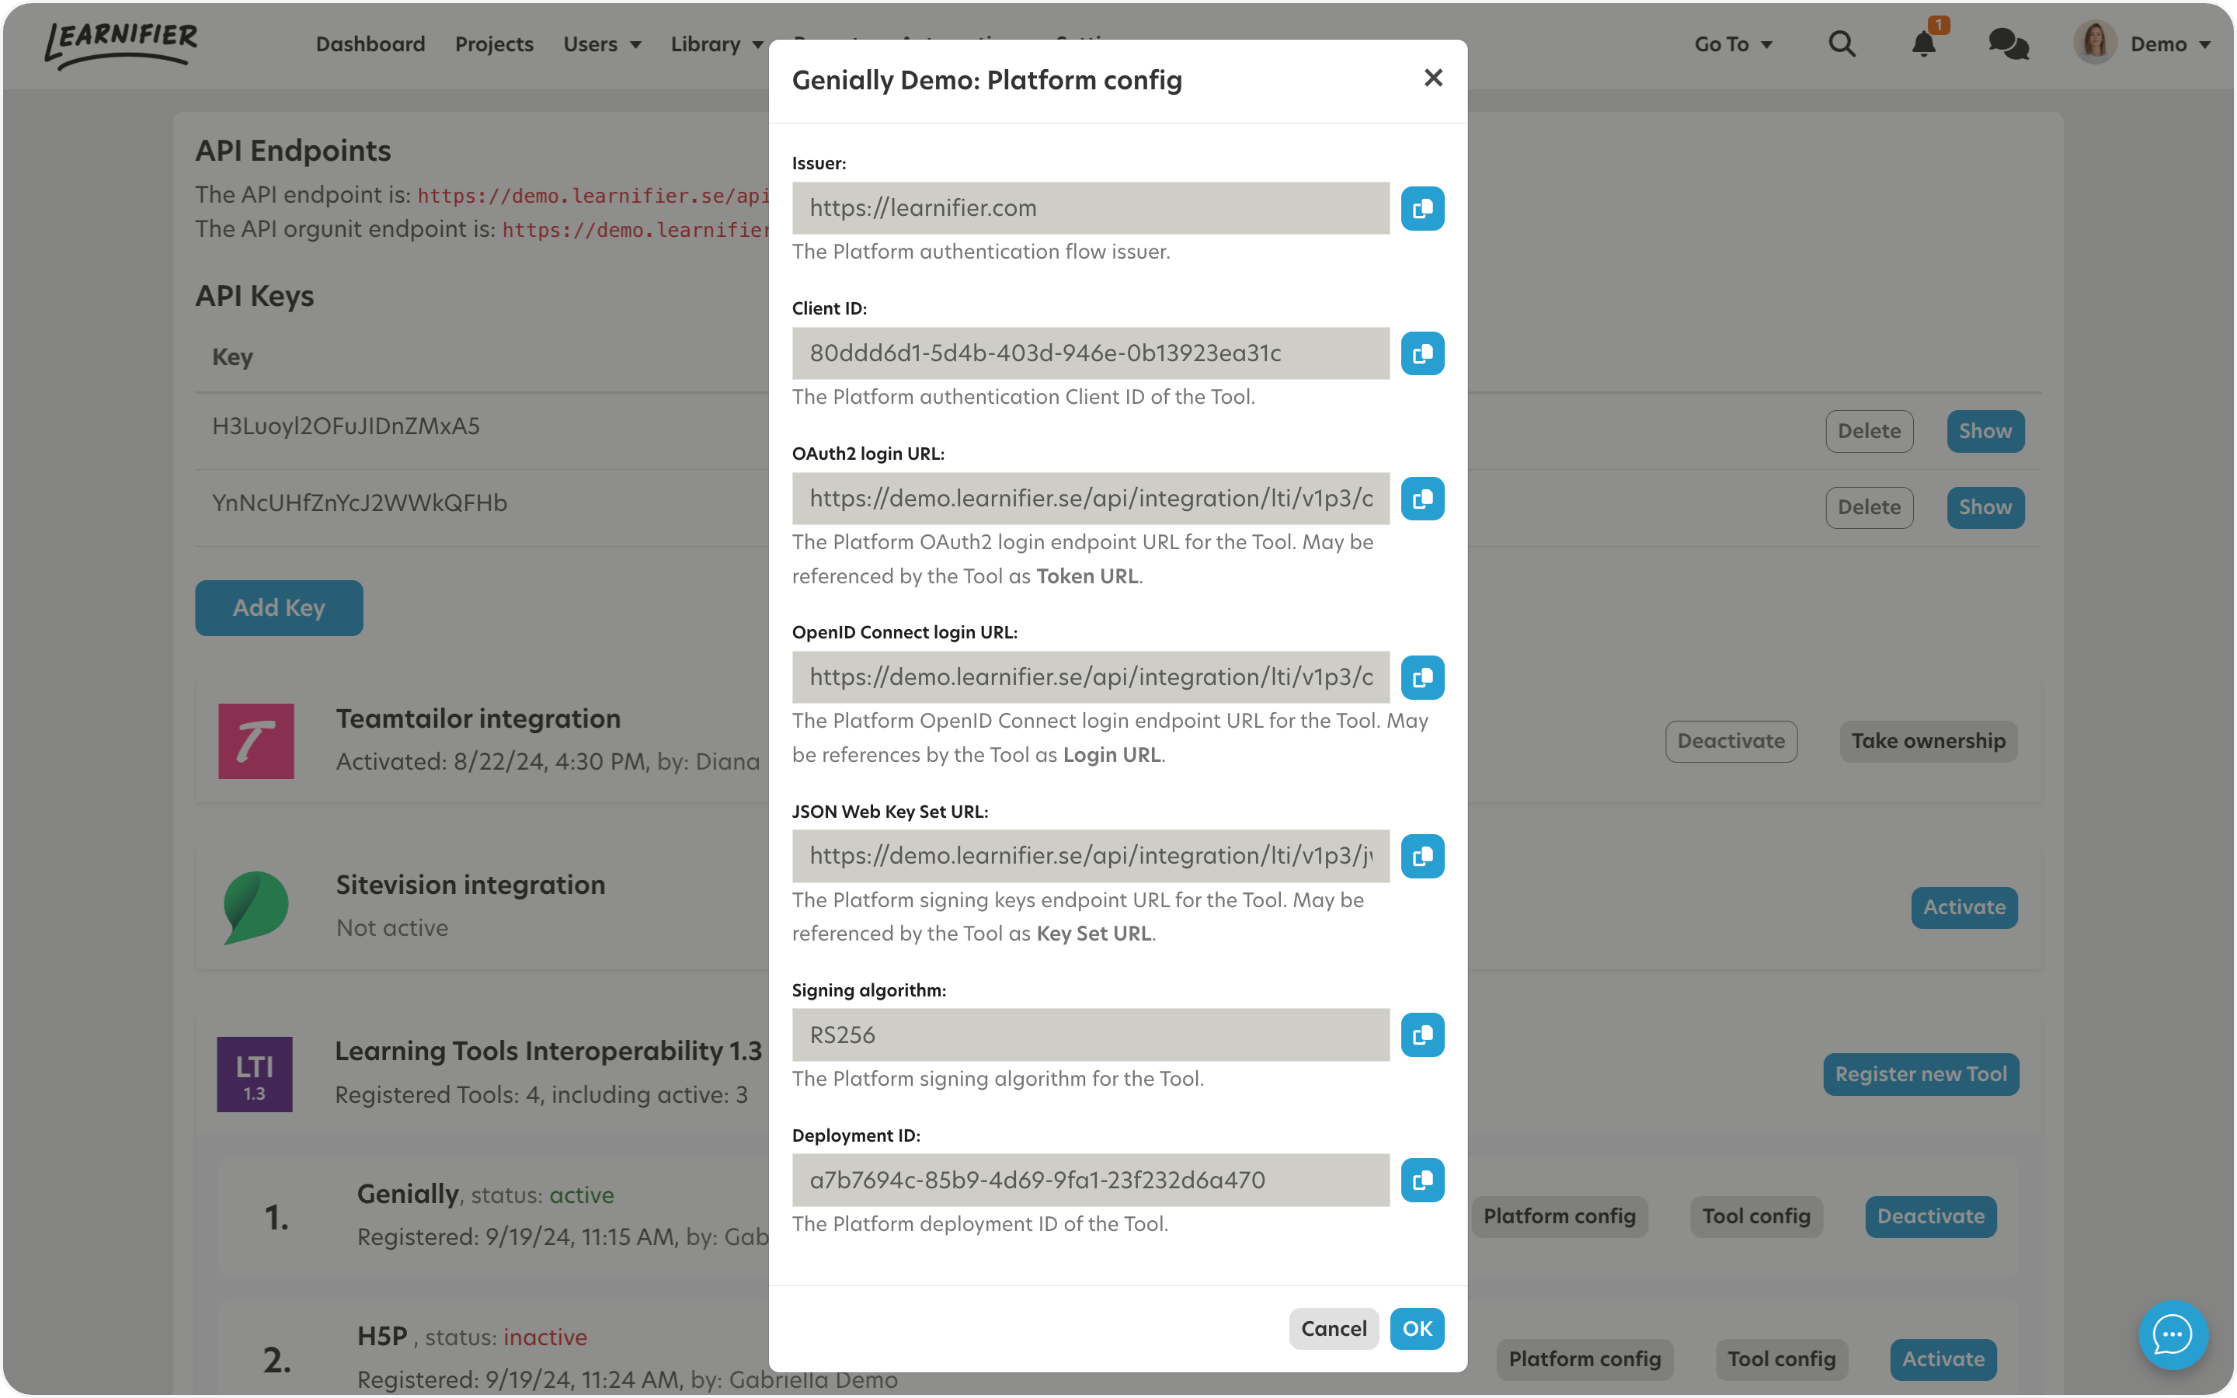The image size is (2237, 1398).
Task: Copy the JSON Web Key Set URL
Action: pyautogui.click(x=1421, y=857)
